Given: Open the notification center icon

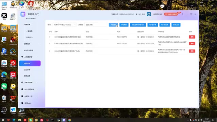Looking at the screenshot, I should 213,120.
